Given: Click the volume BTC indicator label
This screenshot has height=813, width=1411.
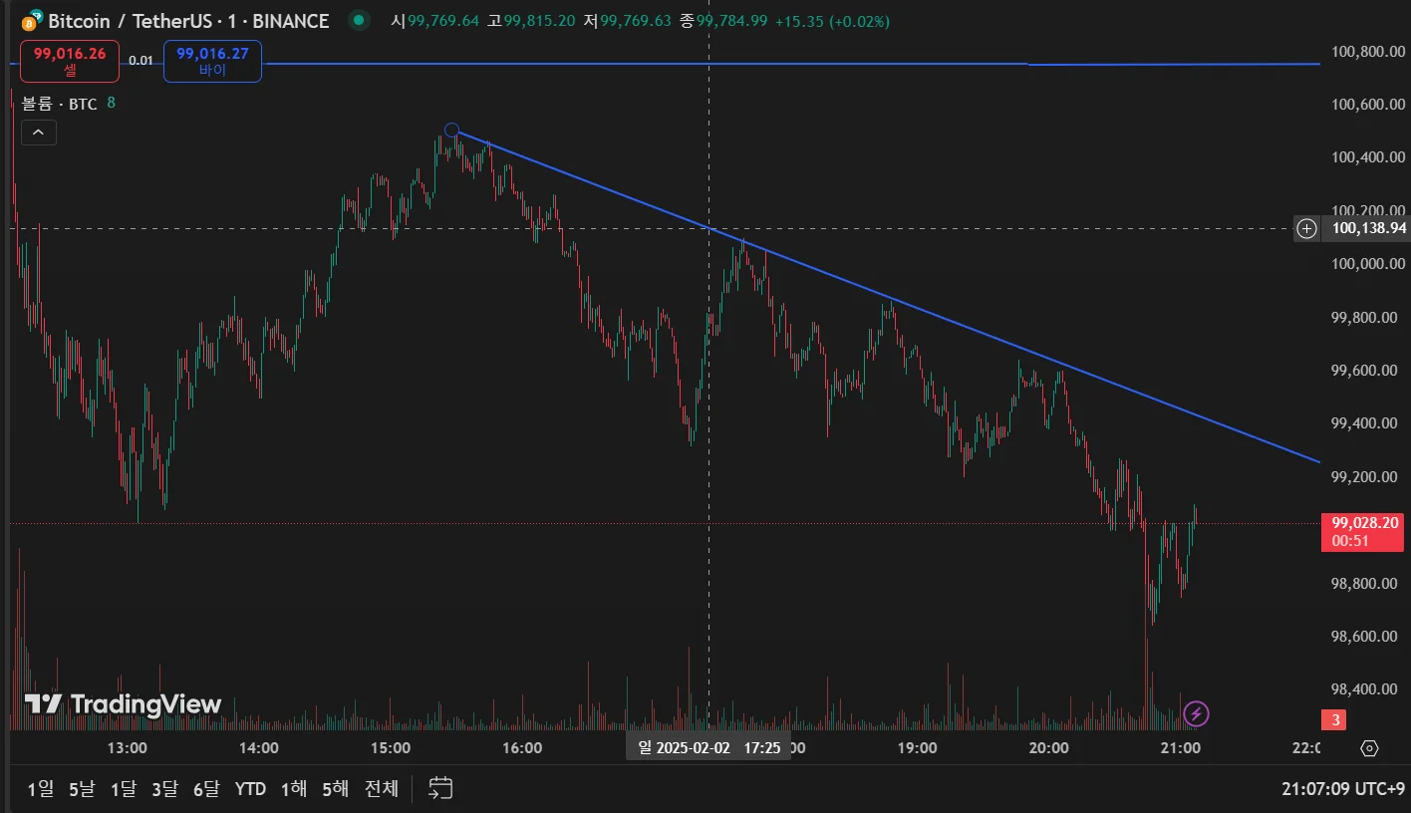Looking at the screenshot, I should (60, 104).
